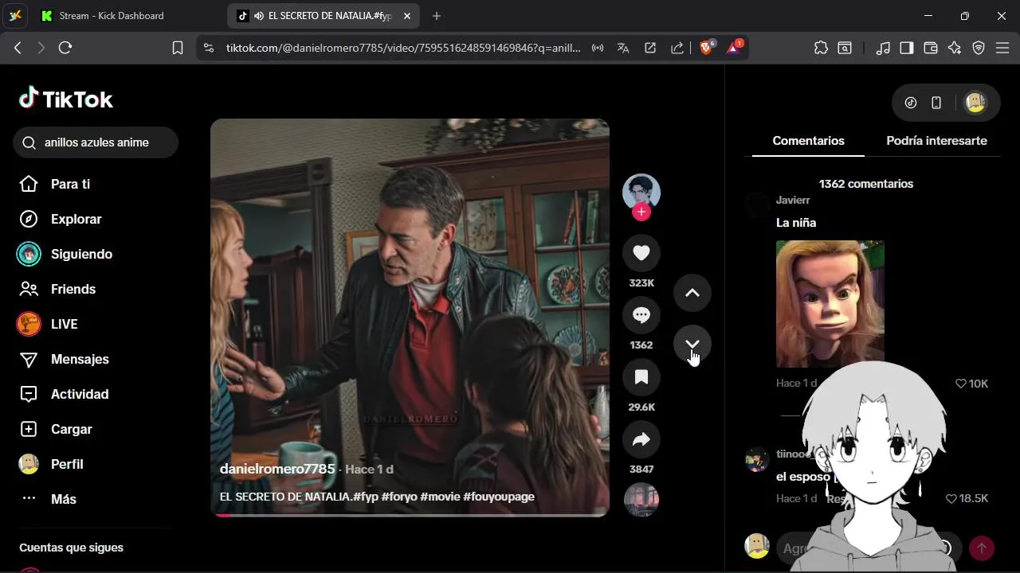The width and height of the screenshot is (1020, 573).
Task: Click the tab search icon in toolbar
Action: 845,48
